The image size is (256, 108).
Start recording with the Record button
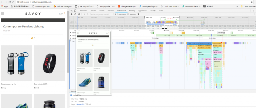(x=71, y=14)
